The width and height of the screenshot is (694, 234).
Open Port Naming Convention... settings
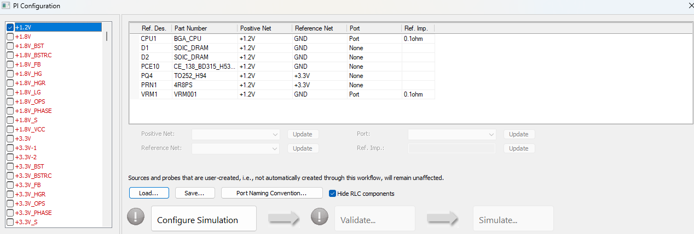coord(271,193)
